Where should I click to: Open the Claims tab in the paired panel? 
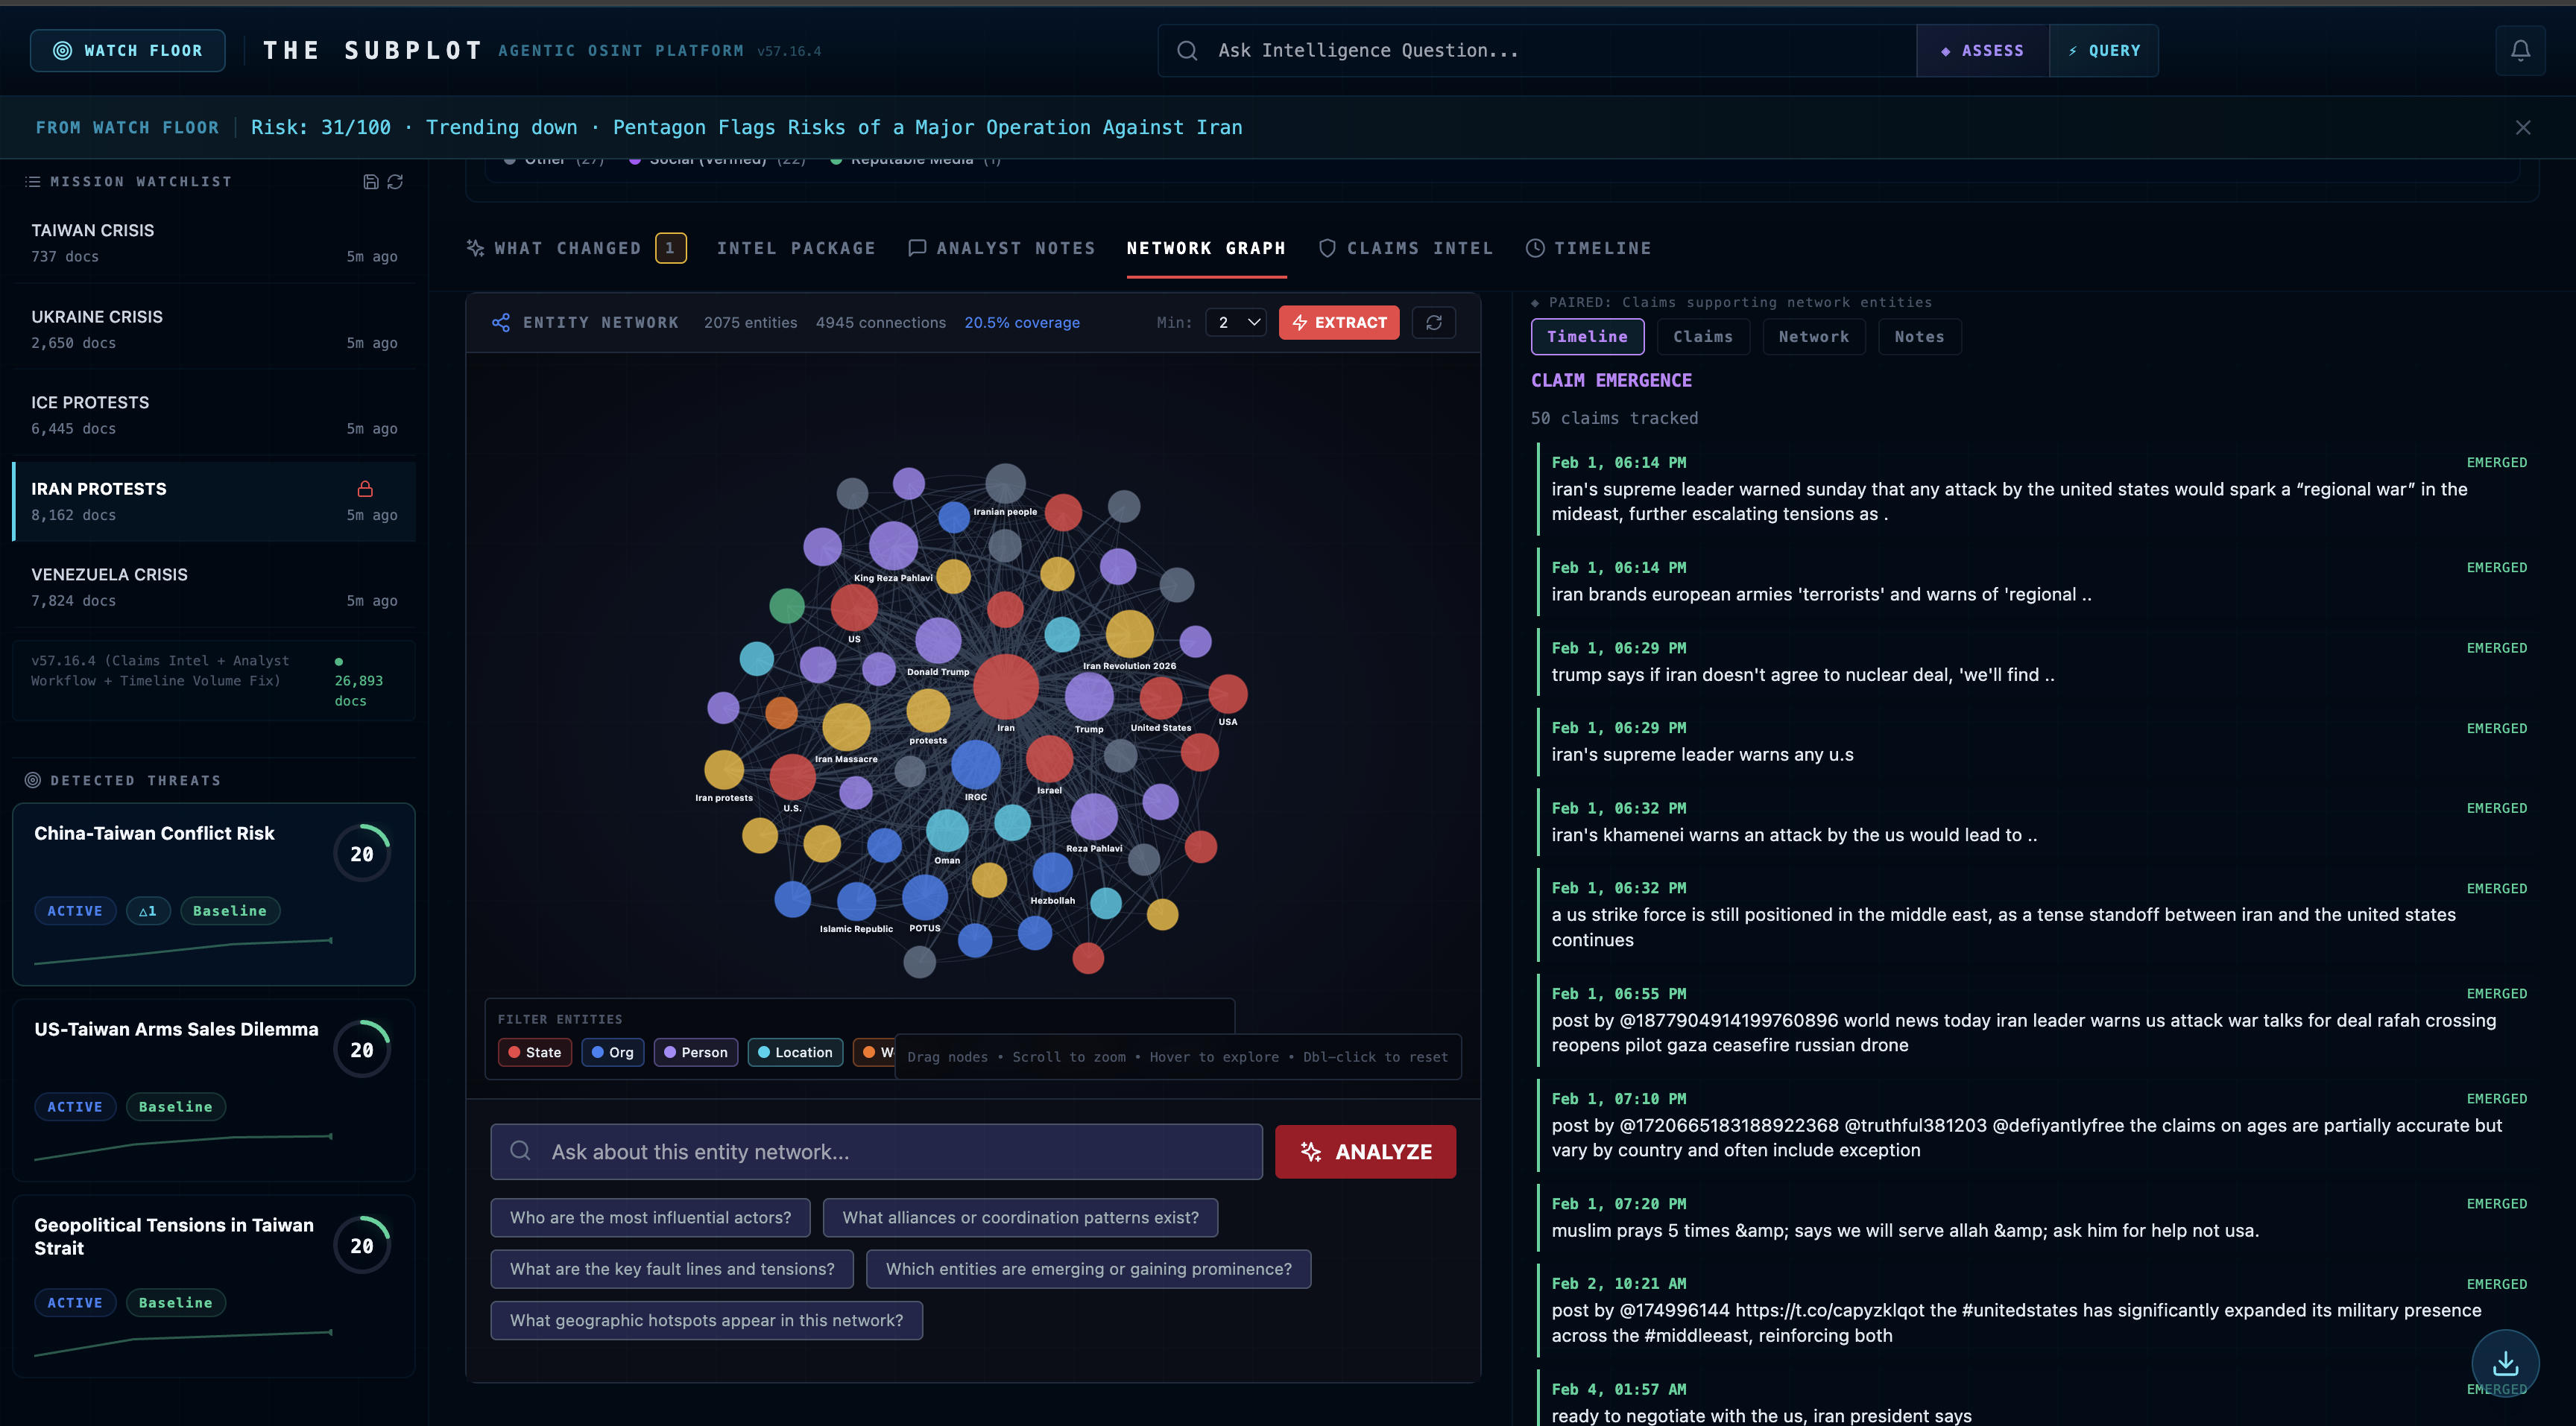1703,337
